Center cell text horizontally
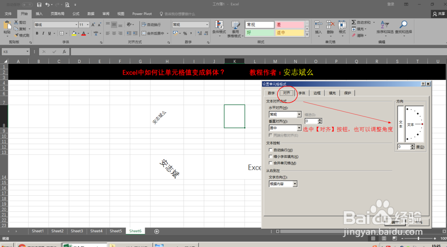Image resolution: width=447 pixels, height=247 pixels. (x=114, y=33)
